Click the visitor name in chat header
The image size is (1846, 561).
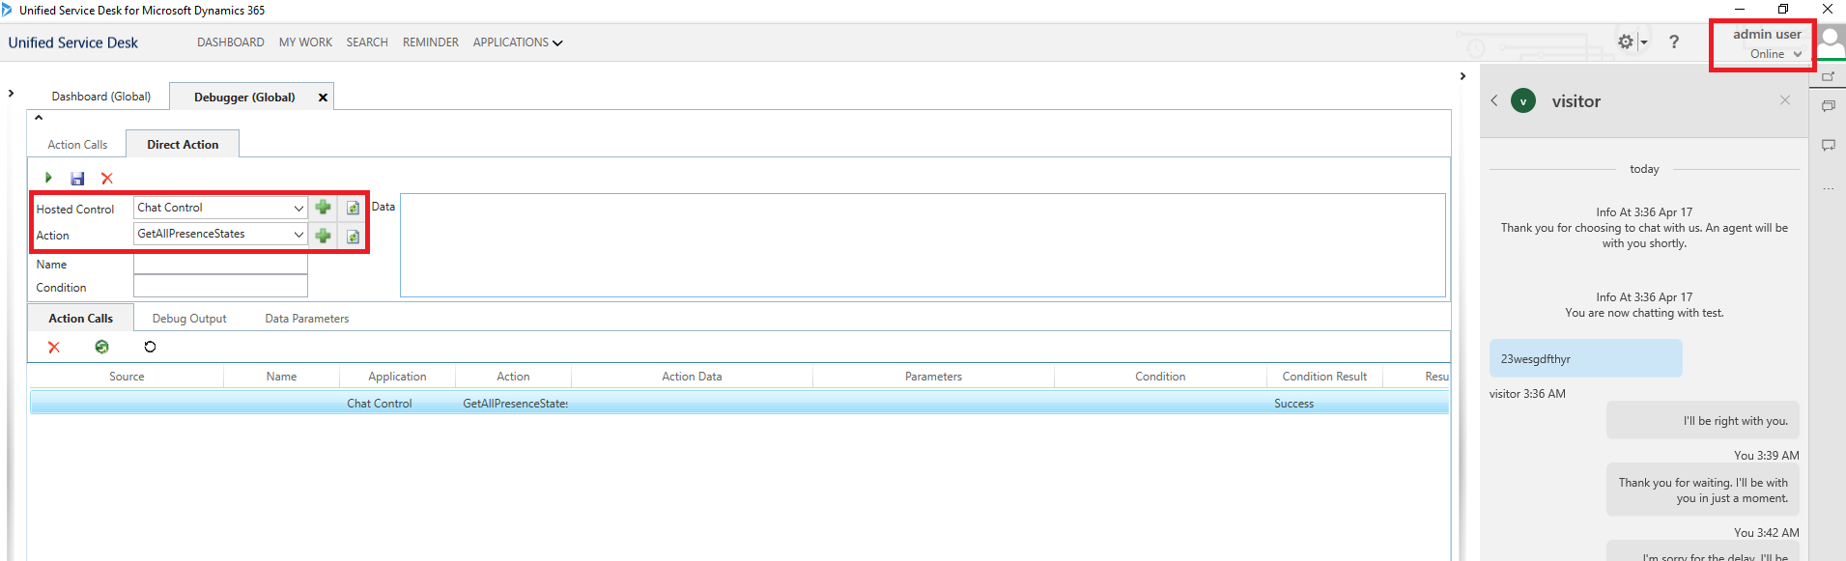click(1576, 101)
